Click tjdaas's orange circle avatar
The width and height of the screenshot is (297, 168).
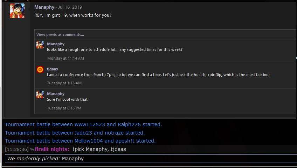[x=40, y=70]
